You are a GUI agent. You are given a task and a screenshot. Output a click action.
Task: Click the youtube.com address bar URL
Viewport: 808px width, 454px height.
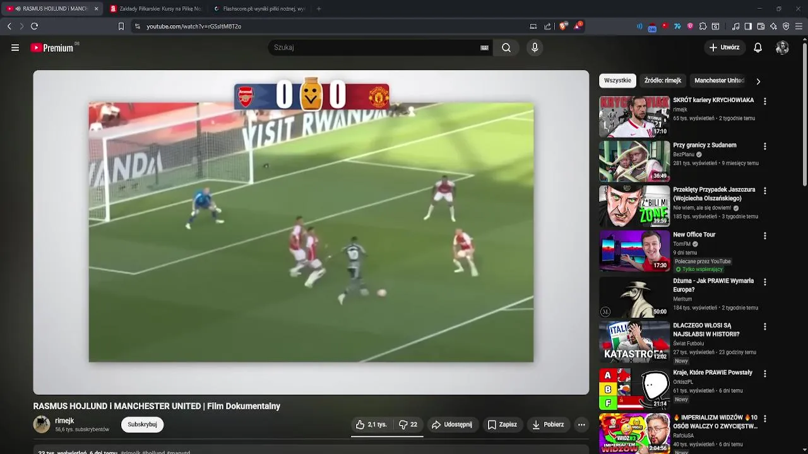tap(194, 26)
